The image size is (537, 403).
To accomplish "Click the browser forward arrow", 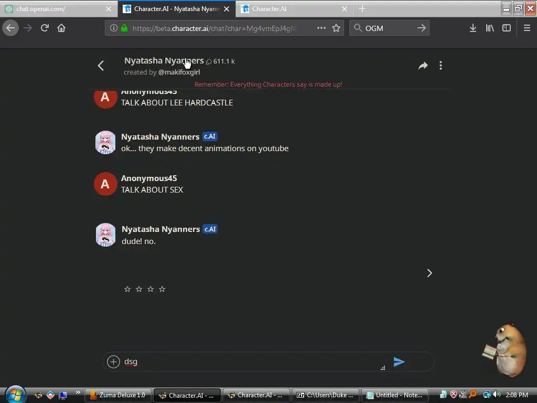I will click(x=28, y=28).
